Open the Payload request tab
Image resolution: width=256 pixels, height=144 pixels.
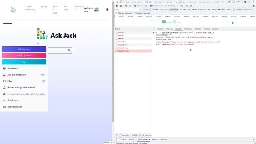pyautogui.click(x=169, y=29)
